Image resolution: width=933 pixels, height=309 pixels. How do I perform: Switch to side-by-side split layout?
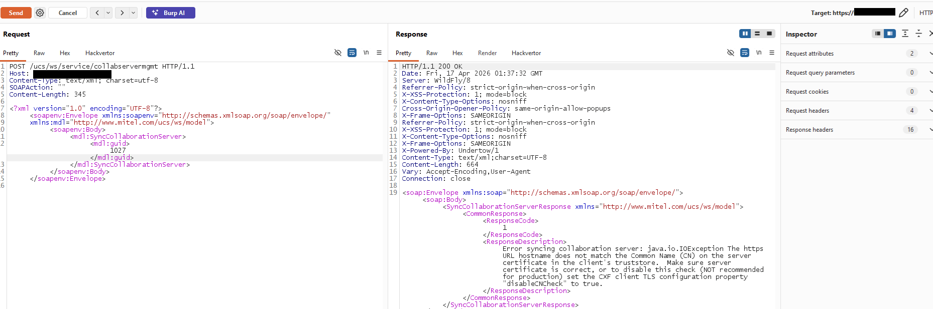(745, 34)
